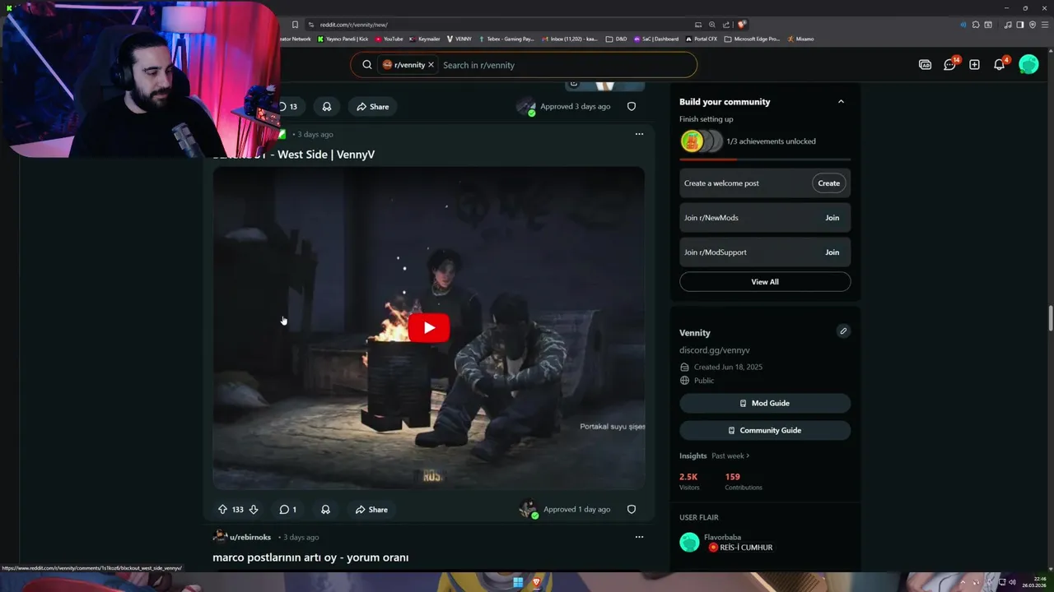This screenshot has width=1054, height=592.
Task: Play the West Side YouTube video
Action: point(429,328)
